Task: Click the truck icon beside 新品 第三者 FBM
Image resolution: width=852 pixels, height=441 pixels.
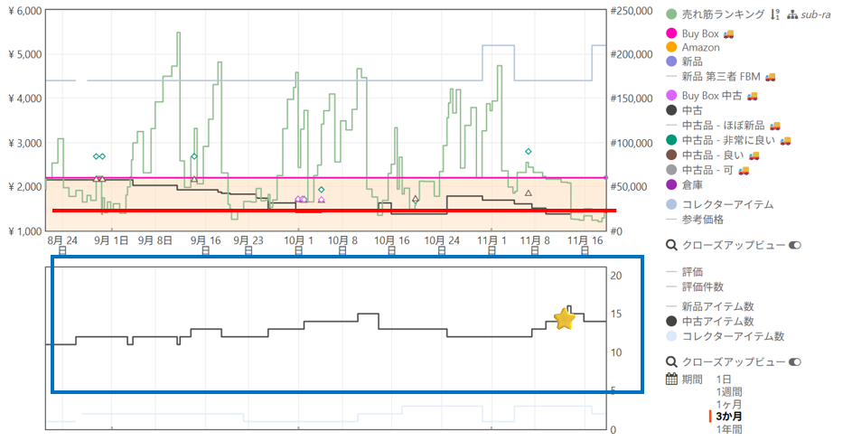Action: click(x=771, y=77)
